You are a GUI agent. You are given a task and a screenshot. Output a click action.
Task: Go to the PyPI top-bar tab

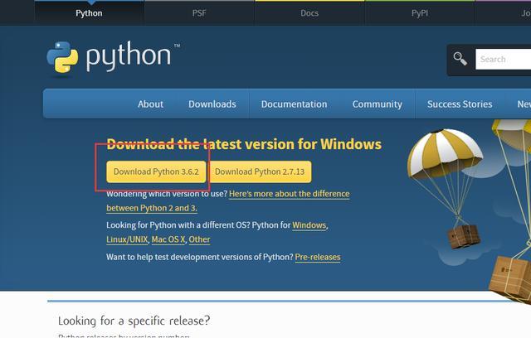click(x=420, y=13)
